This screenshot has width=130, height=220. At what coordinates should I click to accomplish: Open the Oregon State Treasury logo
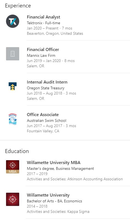pos(13,86)
